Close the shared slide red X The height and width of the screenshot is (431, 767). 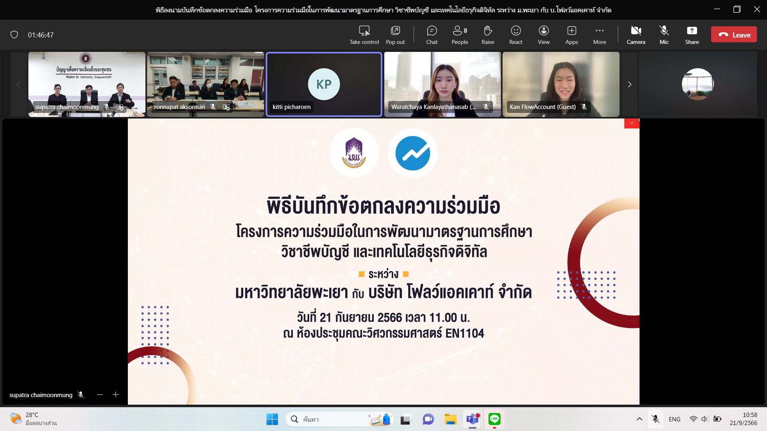(632, 123)
